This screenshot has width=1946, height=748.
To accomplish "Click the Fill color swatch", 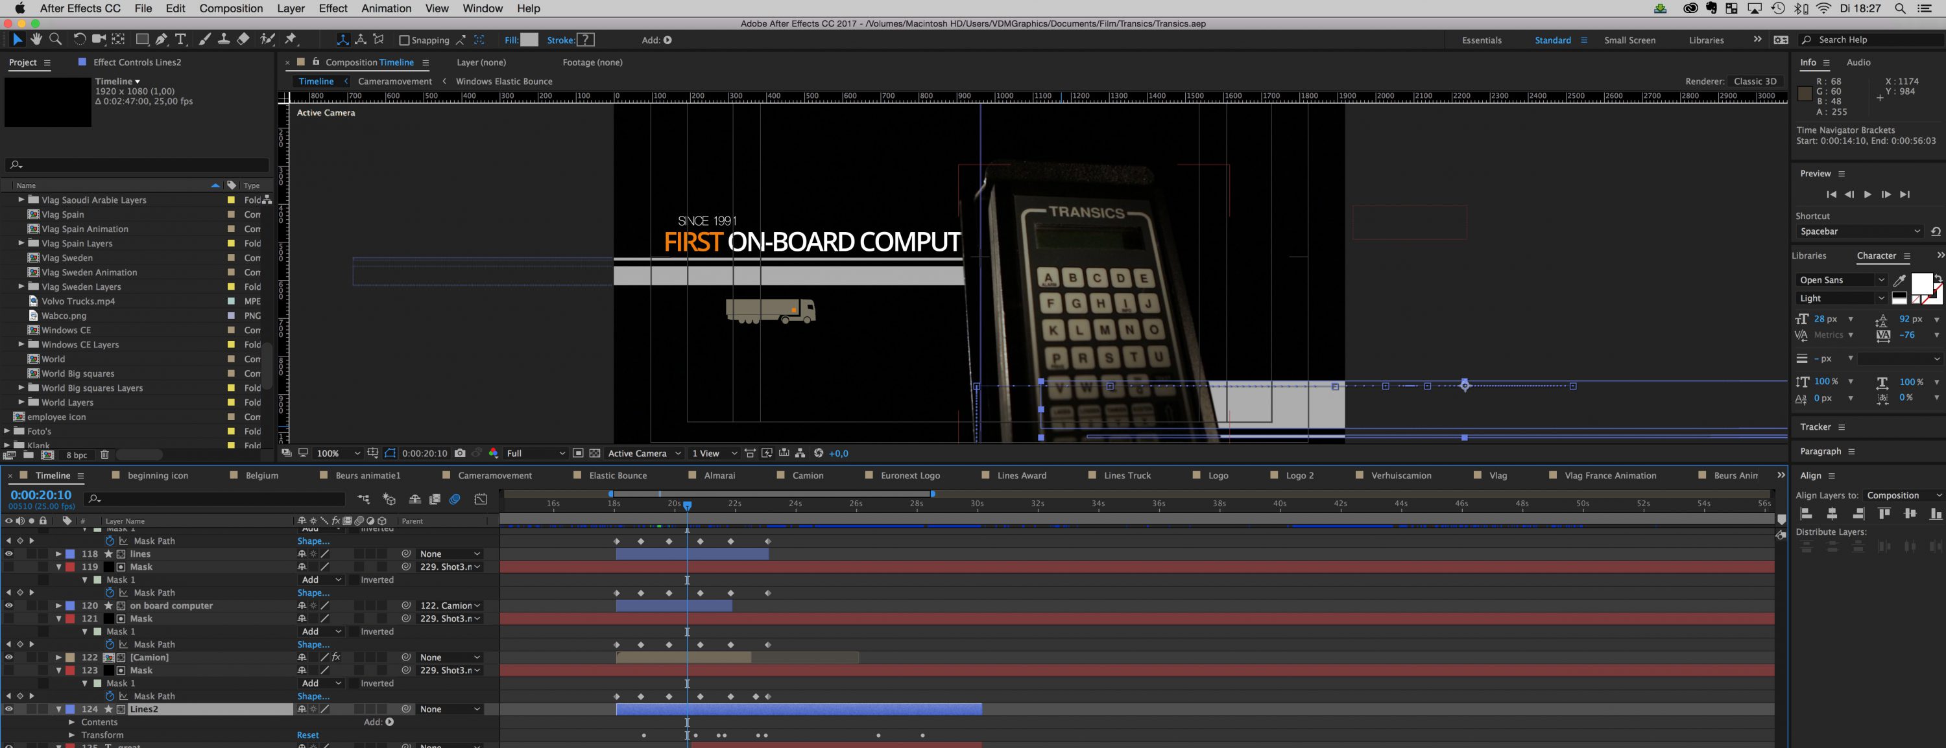I will point(529,40).
